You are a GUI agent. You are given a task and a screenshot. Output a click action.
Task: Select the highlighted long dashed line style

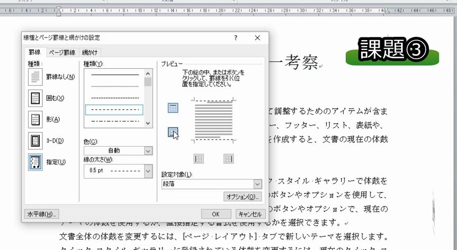point(114,110)
